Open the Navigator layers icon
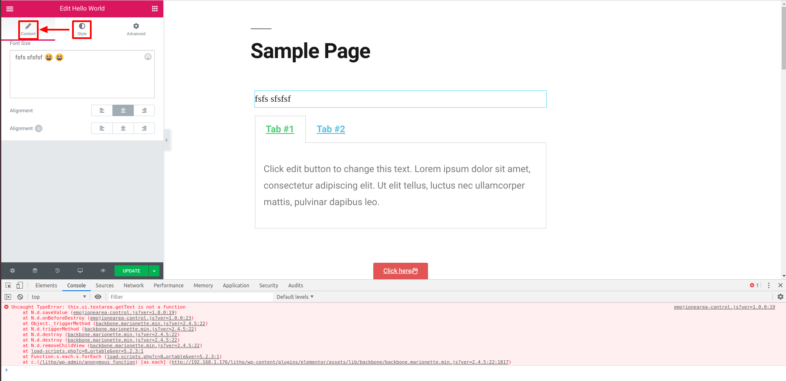 (x=35, y=270)
